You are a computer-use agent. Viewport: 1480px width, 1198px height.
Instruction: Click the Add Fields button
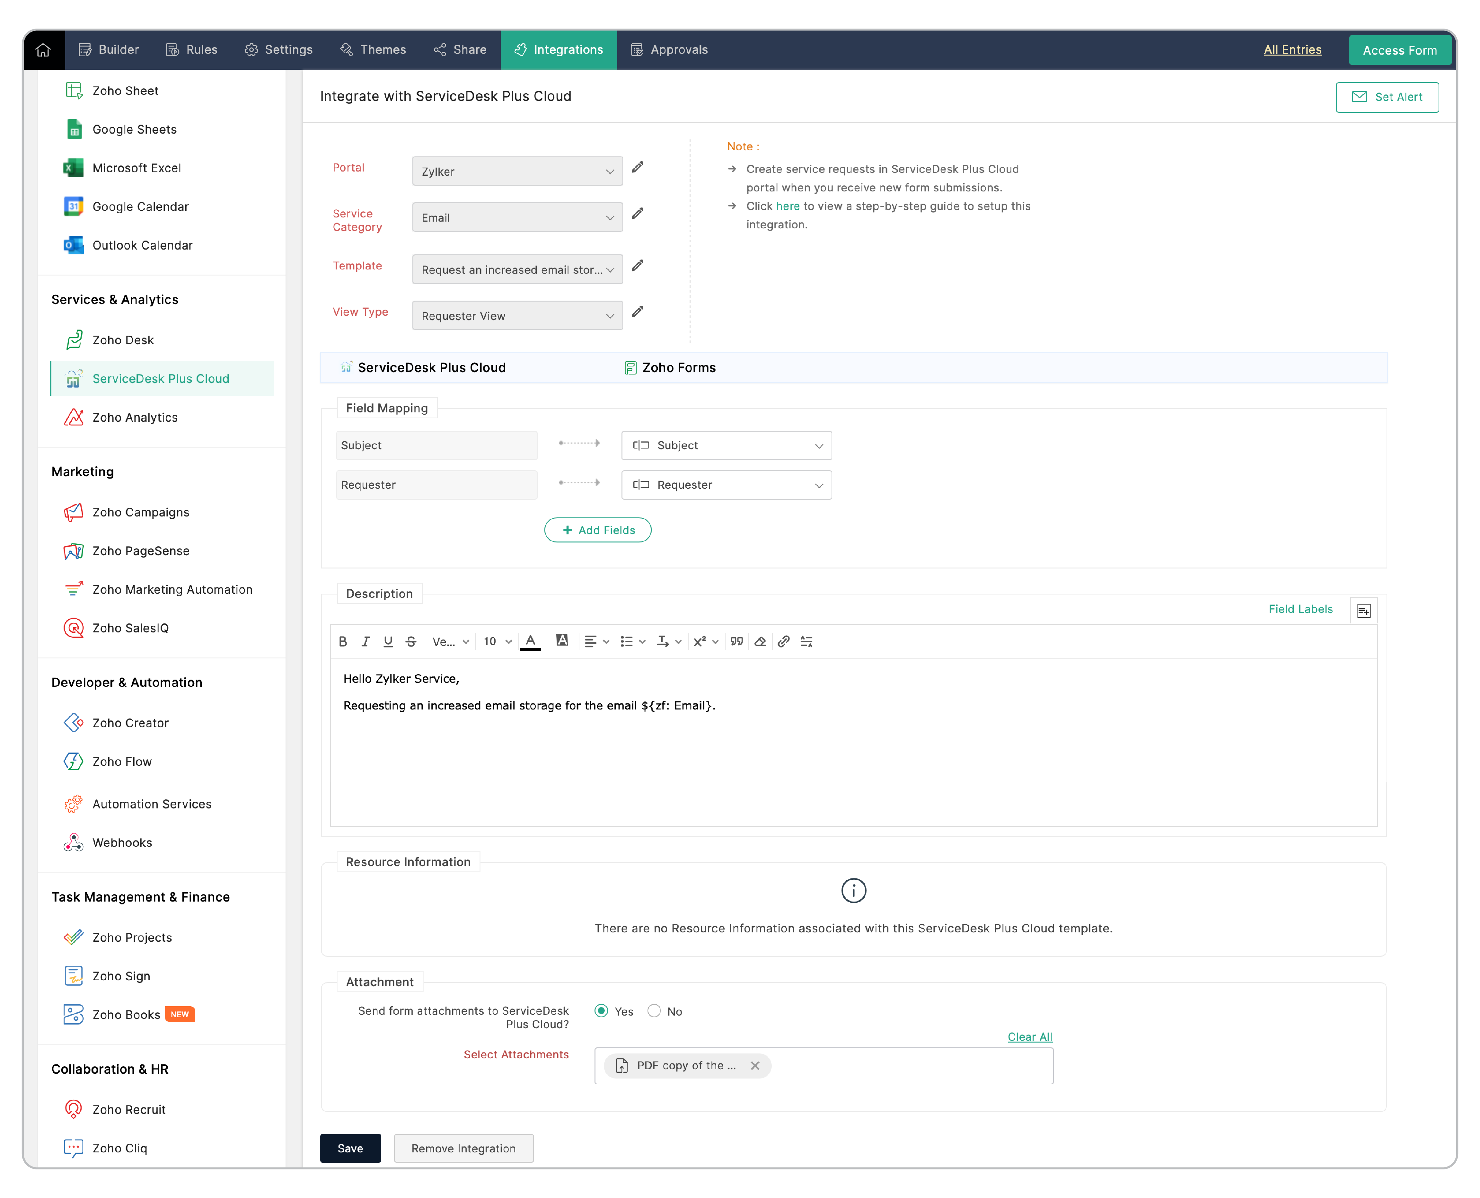(597, 530)
